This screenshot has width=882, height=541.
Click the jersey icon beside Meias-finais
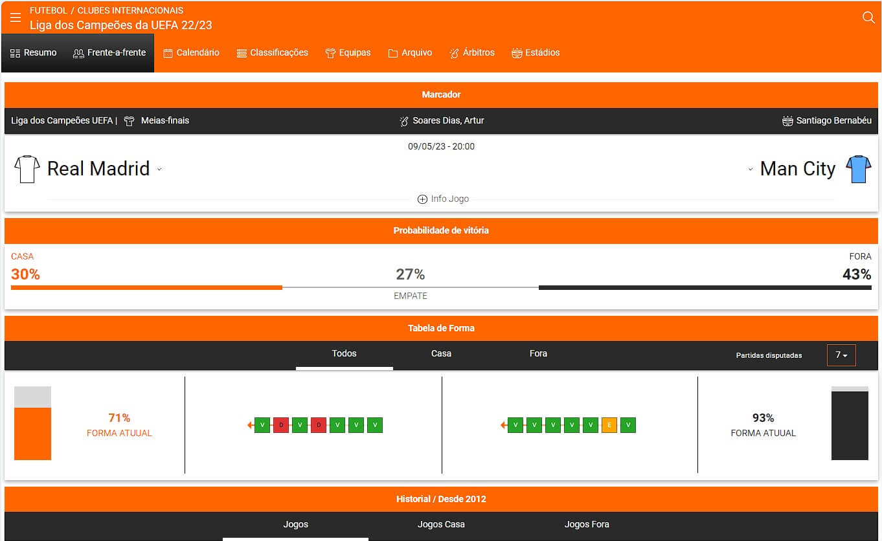[x=130, y=121]
